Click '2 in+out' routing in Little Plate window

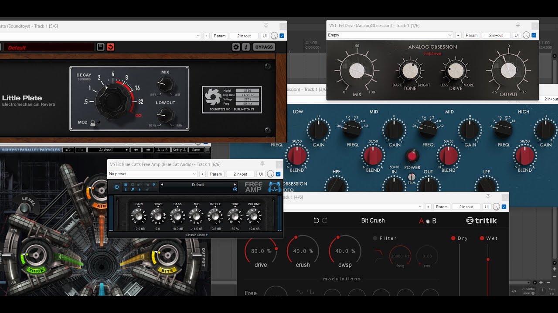(244, 36)
